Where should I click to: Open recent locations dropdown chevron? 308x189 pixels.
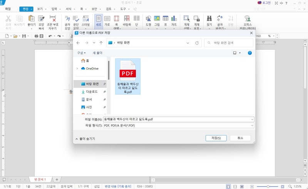pos(94,43)
